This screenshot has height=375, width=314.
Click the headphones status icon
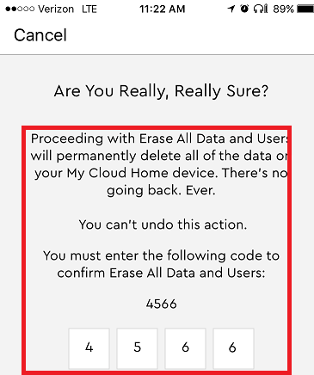click(261, 9)
